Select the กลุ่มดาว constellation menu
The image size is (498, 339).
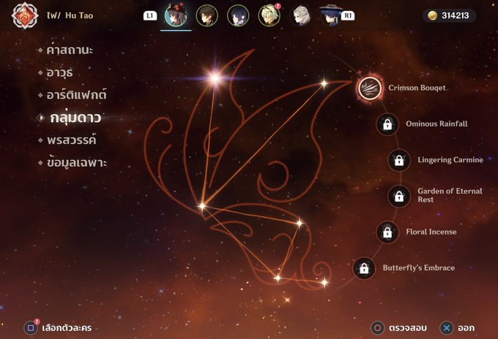(x=75, y=118)
